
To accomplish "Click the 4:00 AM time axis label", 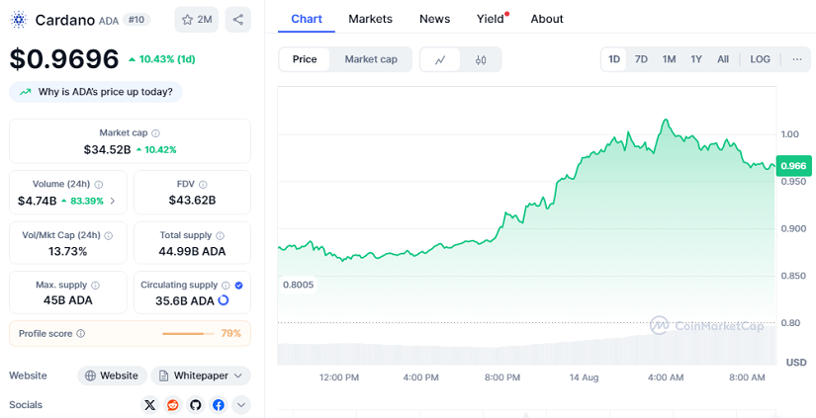I will click(666, 377).
